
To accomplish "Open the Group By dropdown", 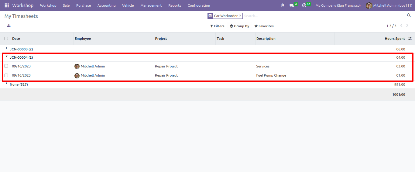I will click(239, 26).
